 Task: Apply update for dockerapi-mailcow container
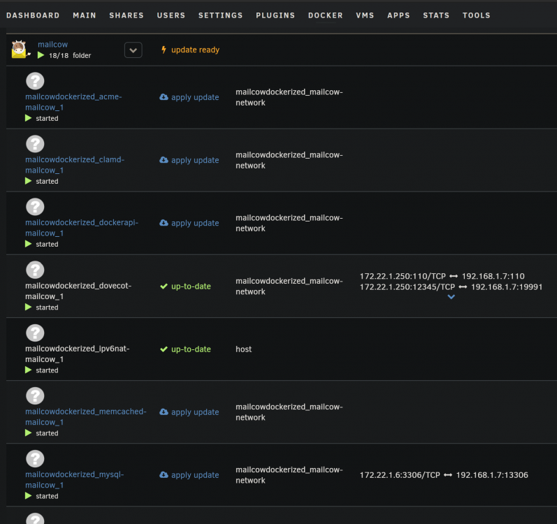195,223
